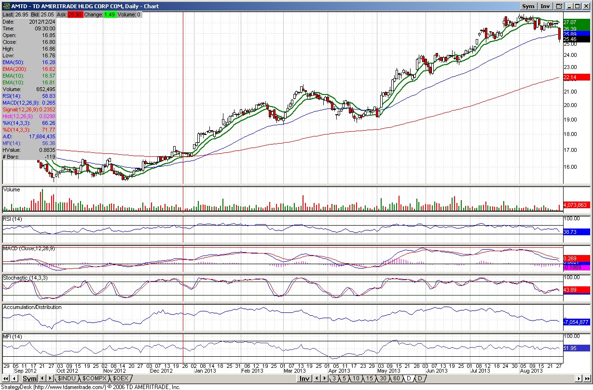Image resolution: width=593 pixels, height=390 pixels.
Task: Click the MFI (14) panel title
Action: tap(12, 336)
